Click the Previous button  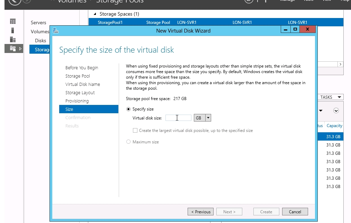click(201, 212)
